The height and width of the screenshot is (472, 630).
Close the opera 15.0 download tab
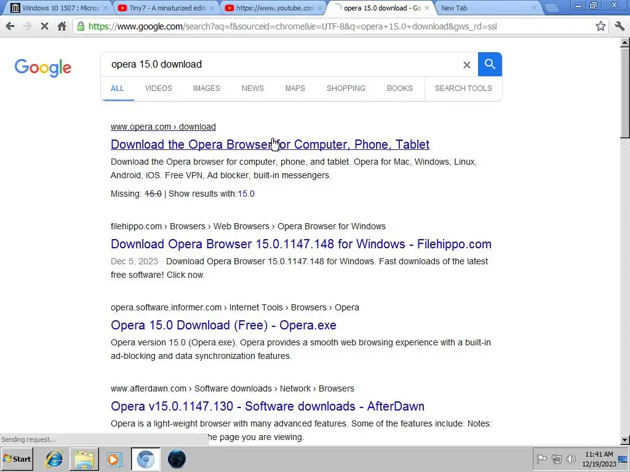coord(427,7)
